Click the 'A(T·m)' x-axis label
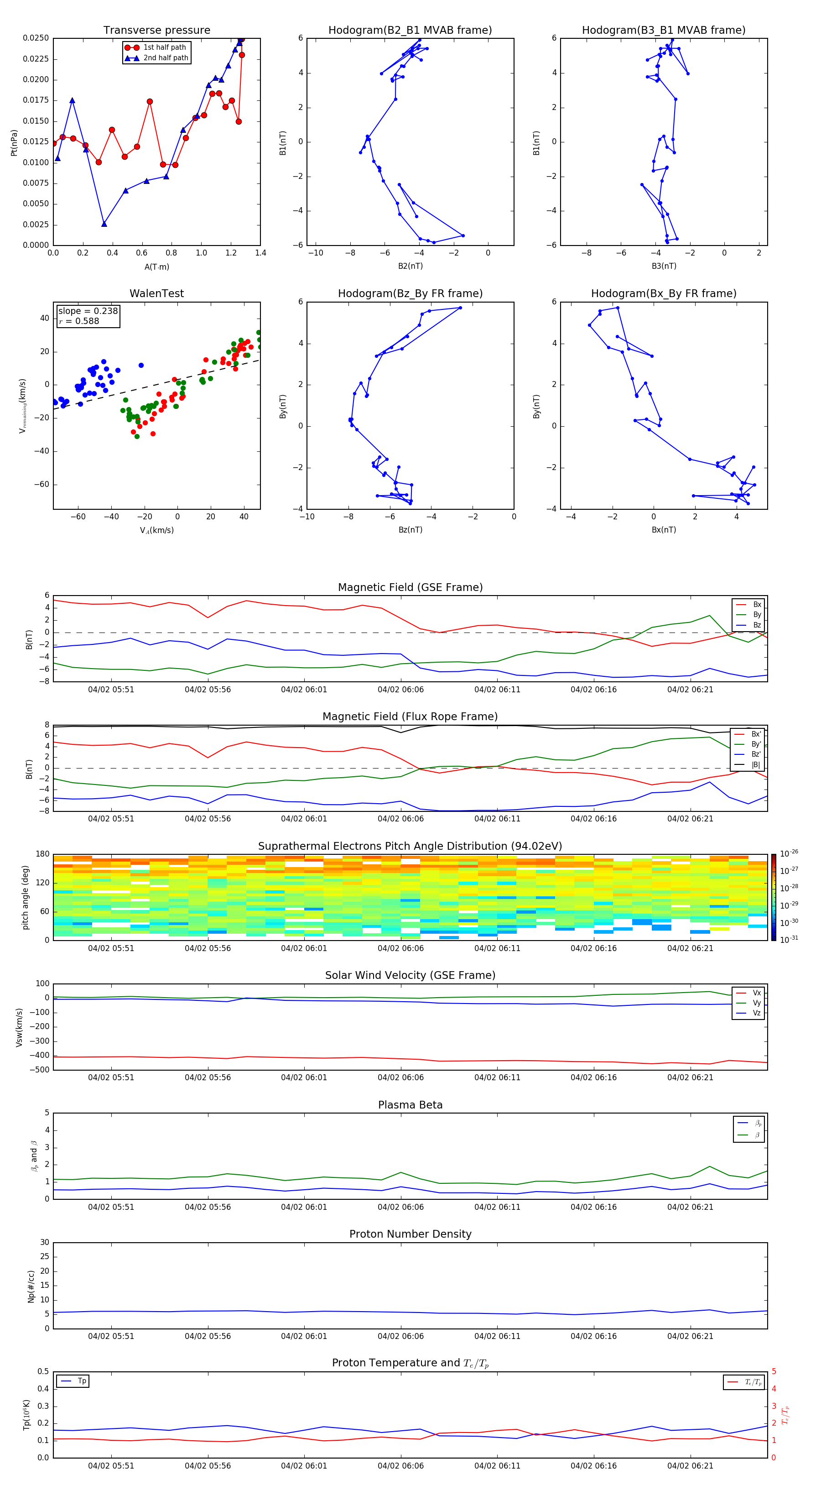Screen dimensions: 821x1506 coord(156,267)
